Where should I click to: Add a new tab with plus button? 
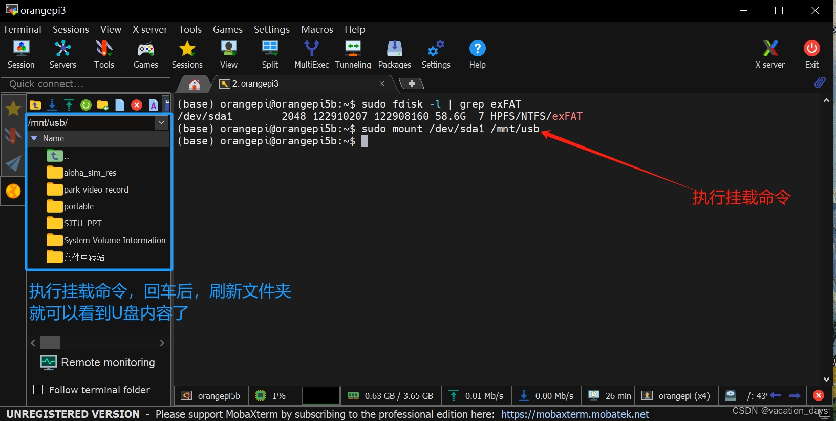point(411,83)
